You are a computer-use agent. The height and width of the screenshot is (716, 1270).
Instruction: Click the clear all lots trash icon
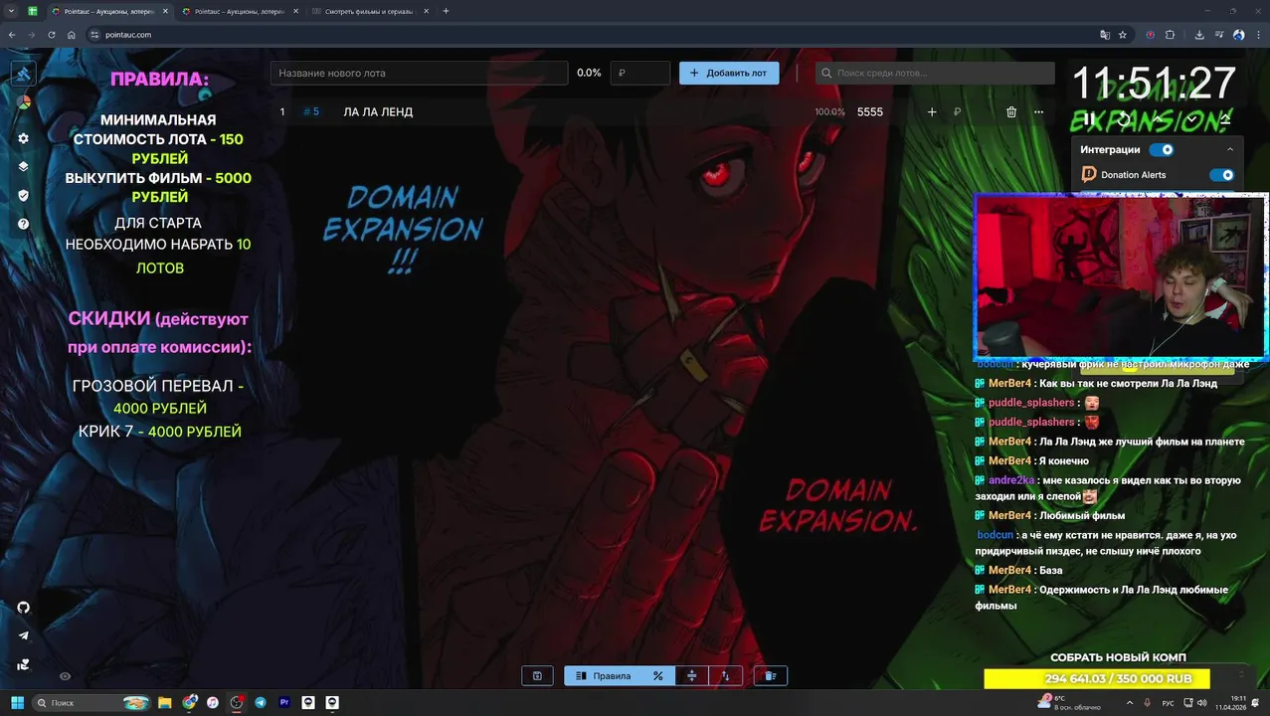[770, 676]
